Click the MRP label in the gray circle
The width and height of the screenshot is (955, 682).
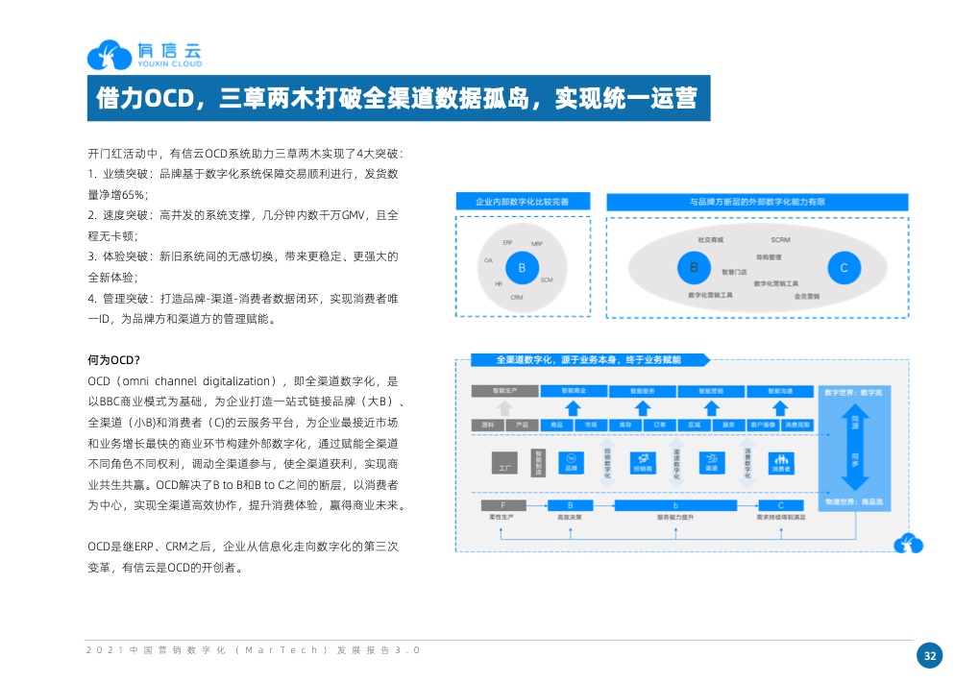tap(536, 244)
